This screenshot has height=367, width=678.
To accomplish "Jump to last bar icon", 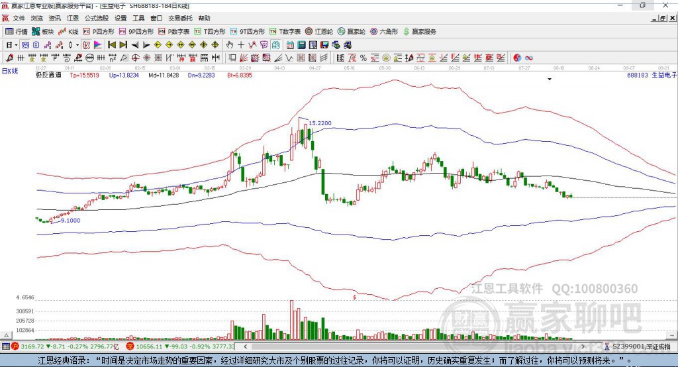I will coord(123,45).
